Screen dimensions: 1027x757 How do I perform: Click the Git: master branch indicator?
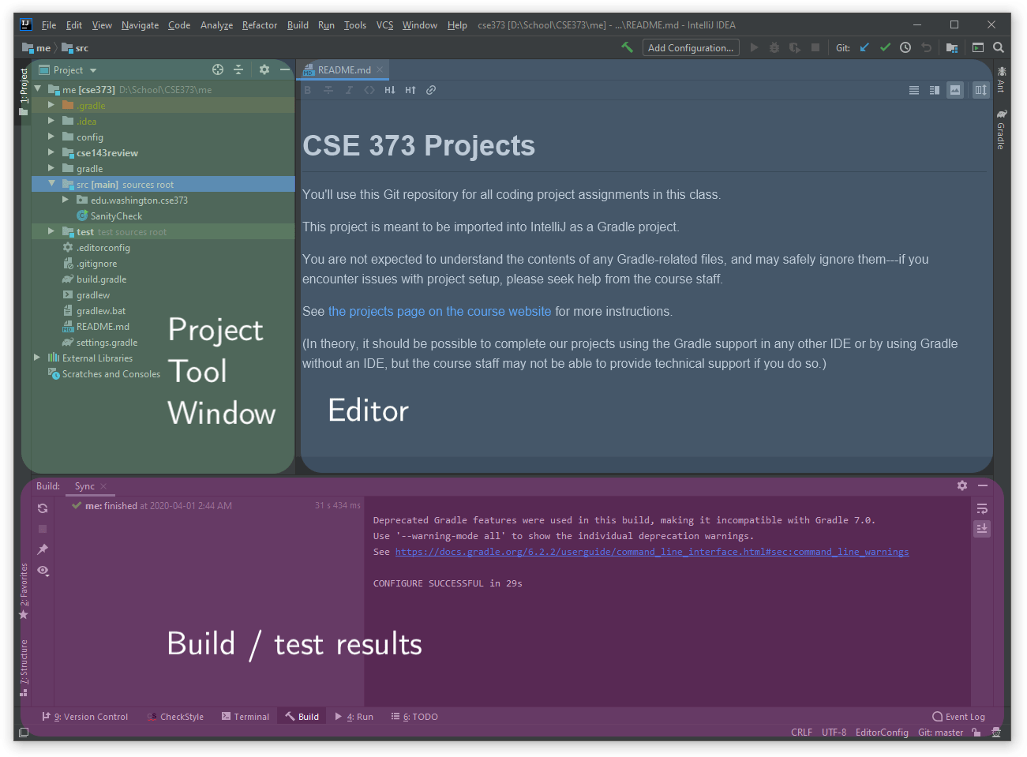940,732
